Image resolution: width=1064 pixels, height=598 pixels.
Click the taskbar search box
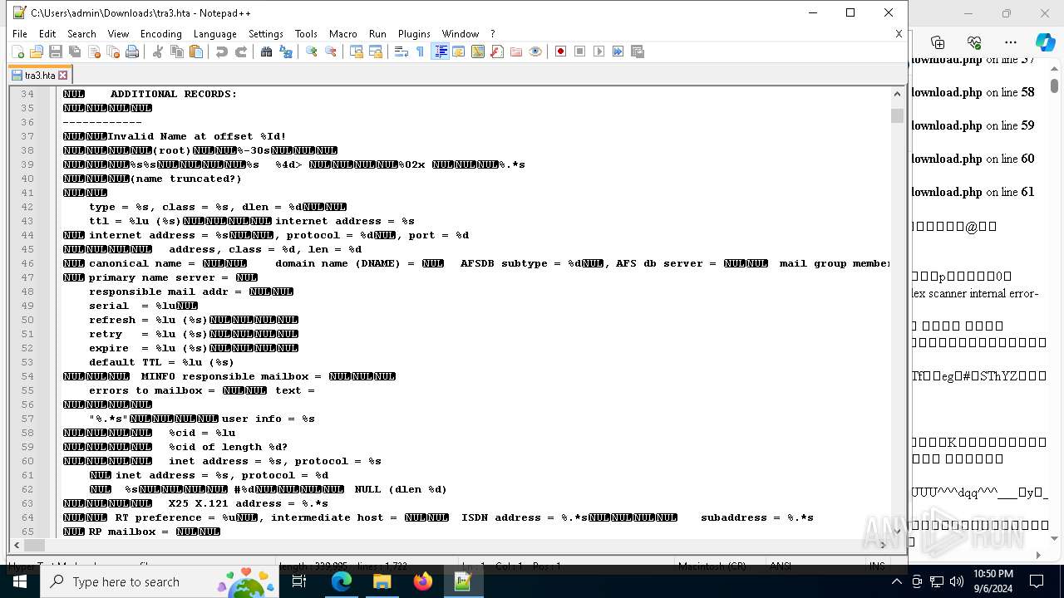click(161, 581)
